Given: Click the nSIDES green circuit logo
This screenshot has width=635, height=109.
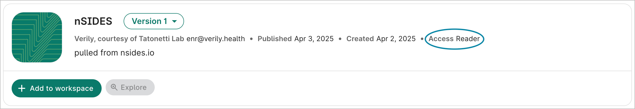Looking at the screenshot, I should coord(37,37).
